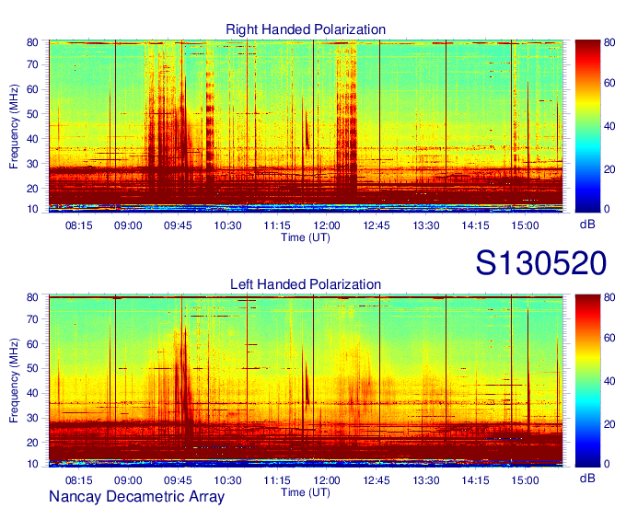Select the S130520 observation label

tap(541, 263)
